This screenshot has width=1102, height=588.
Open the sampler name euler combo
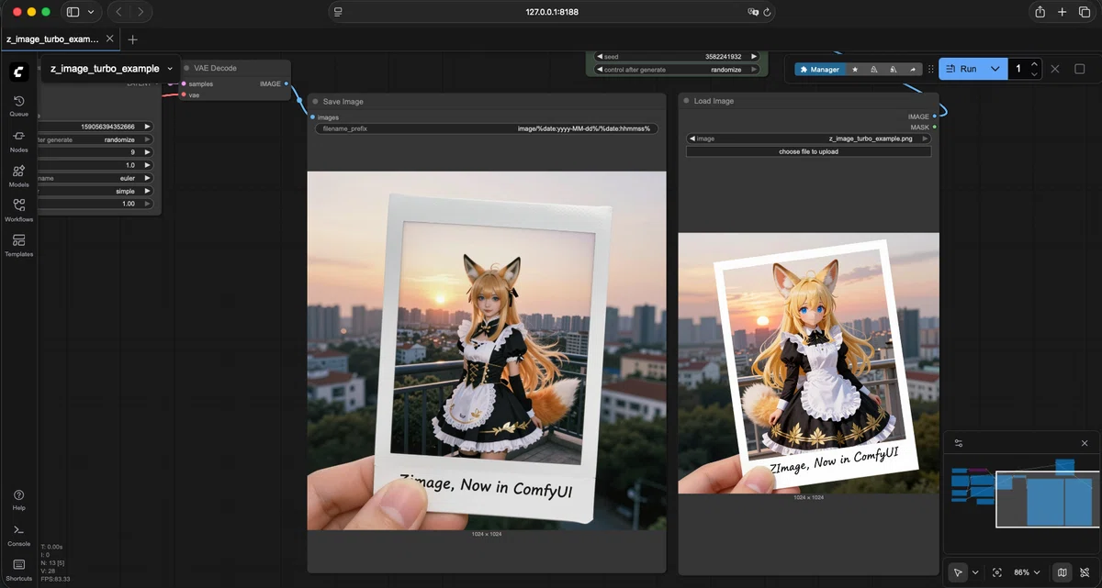point(96,178)
